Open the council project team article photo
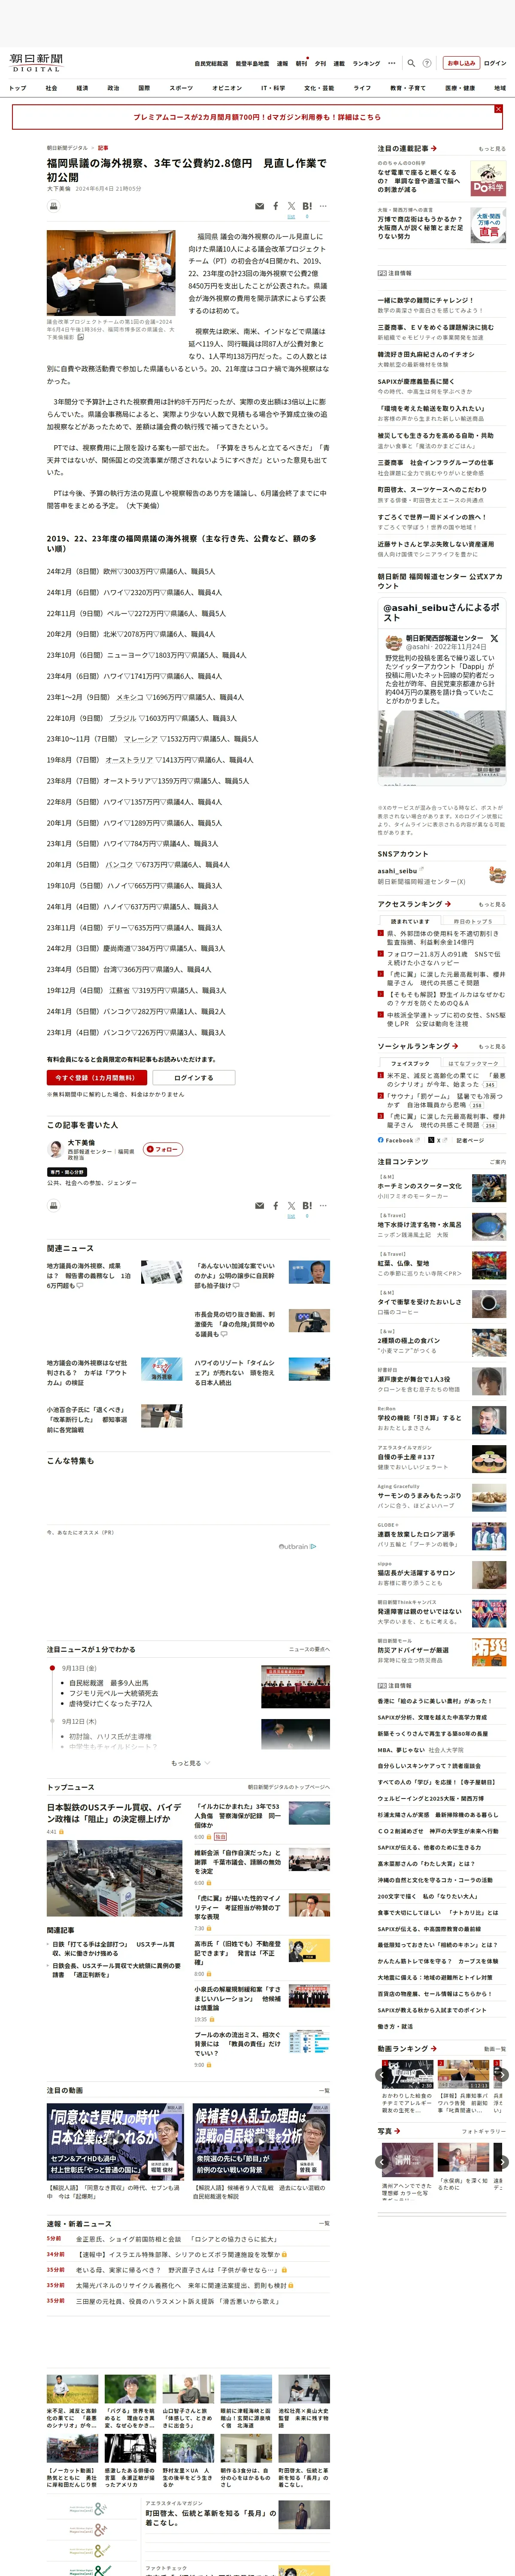Image resolution: width=515 pixels, height=2576 pixels. [111, 273]
